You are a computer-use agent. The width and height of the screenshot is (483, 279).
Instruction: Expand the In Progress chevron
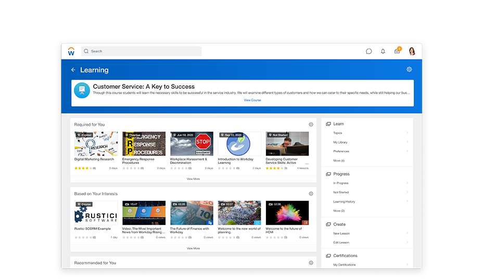coord(407,183)
